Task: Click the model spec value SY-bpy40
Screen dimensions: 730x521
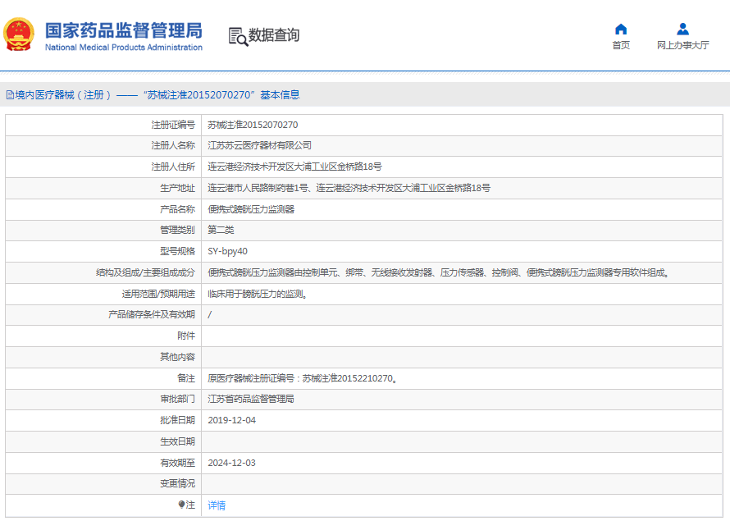Action: tap(227, 251)
